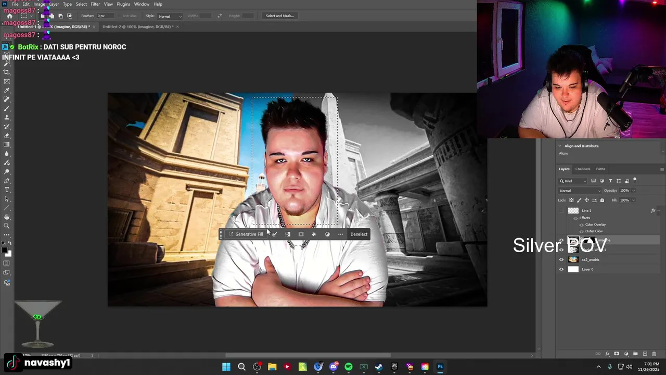The width and height of the screenshot is (666, 375).
Task: Click create mask from selection icon in task bar
Action: 301,234
